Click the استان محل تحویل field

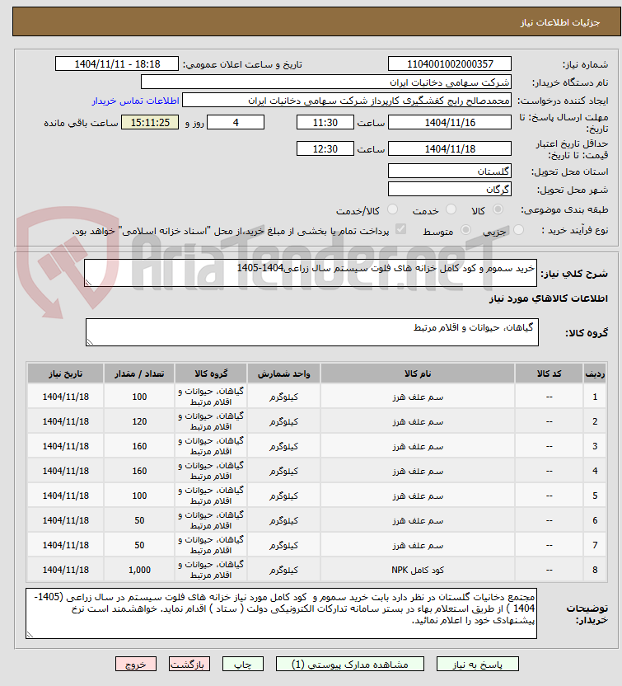point(449,171)
